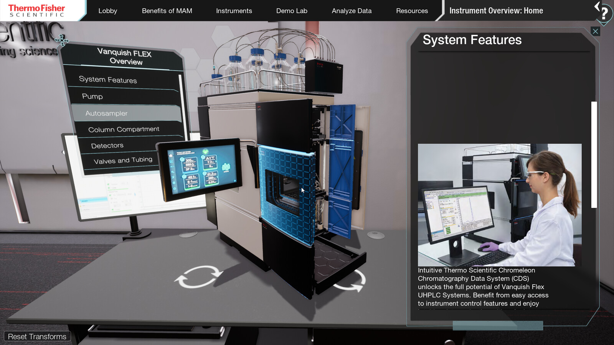Click the Thermo Fisher Scientific logo
614x345 pixels.
pos(37,10)
